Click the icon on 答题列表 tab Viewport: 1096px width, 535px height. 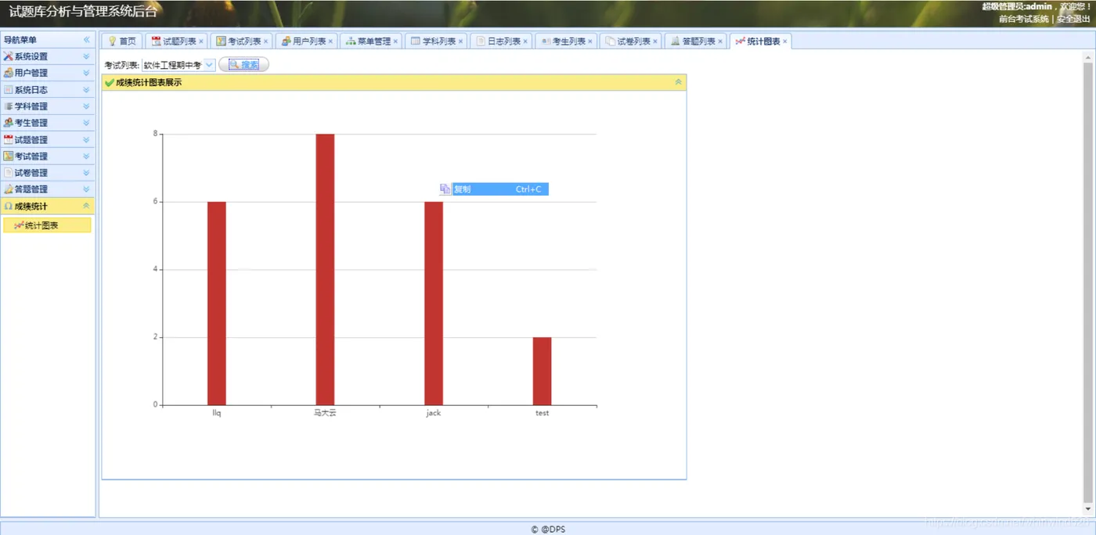pos(675,41)
